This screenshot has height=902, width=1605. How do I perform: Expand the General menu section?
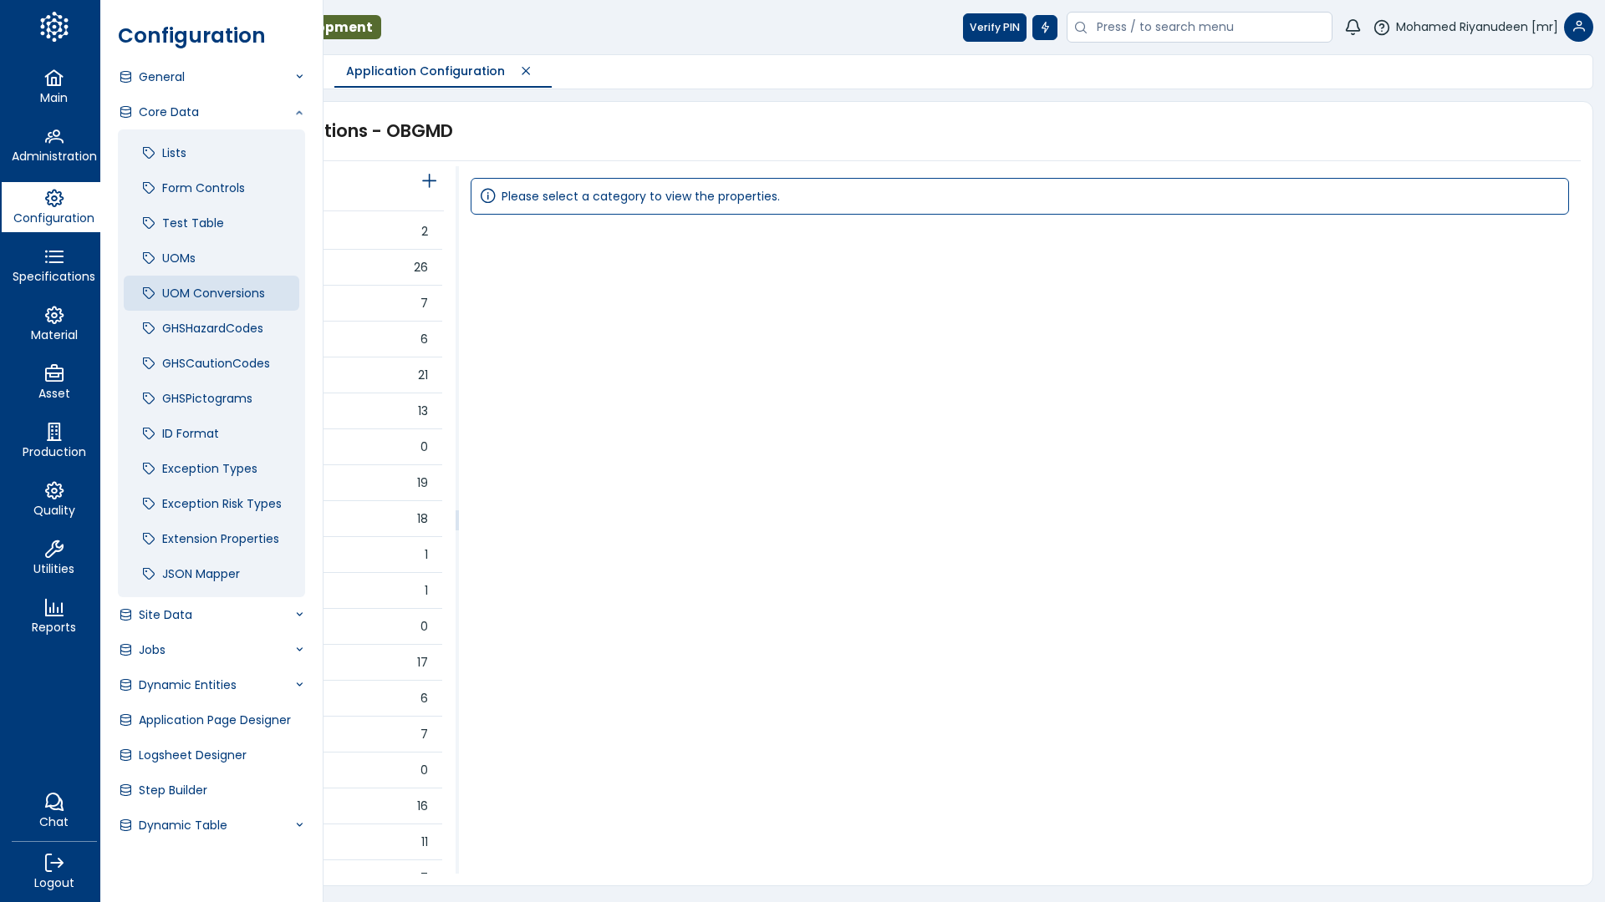pos(211,77)
